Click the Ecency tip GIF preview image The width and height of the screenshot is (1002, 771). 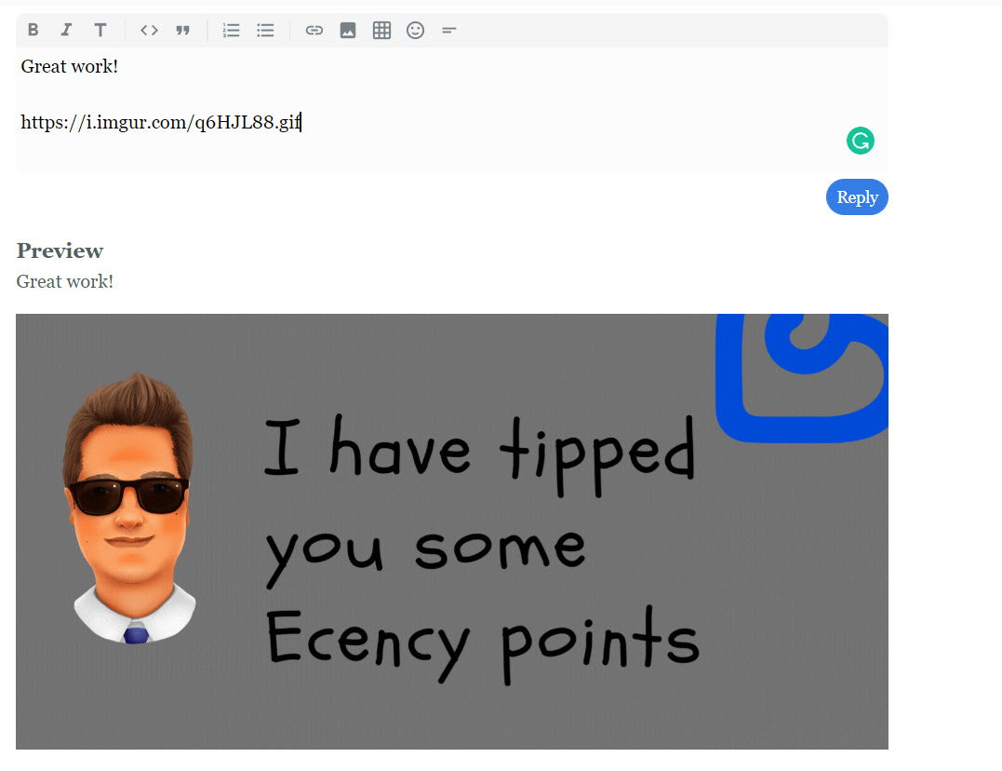point(452,531)
